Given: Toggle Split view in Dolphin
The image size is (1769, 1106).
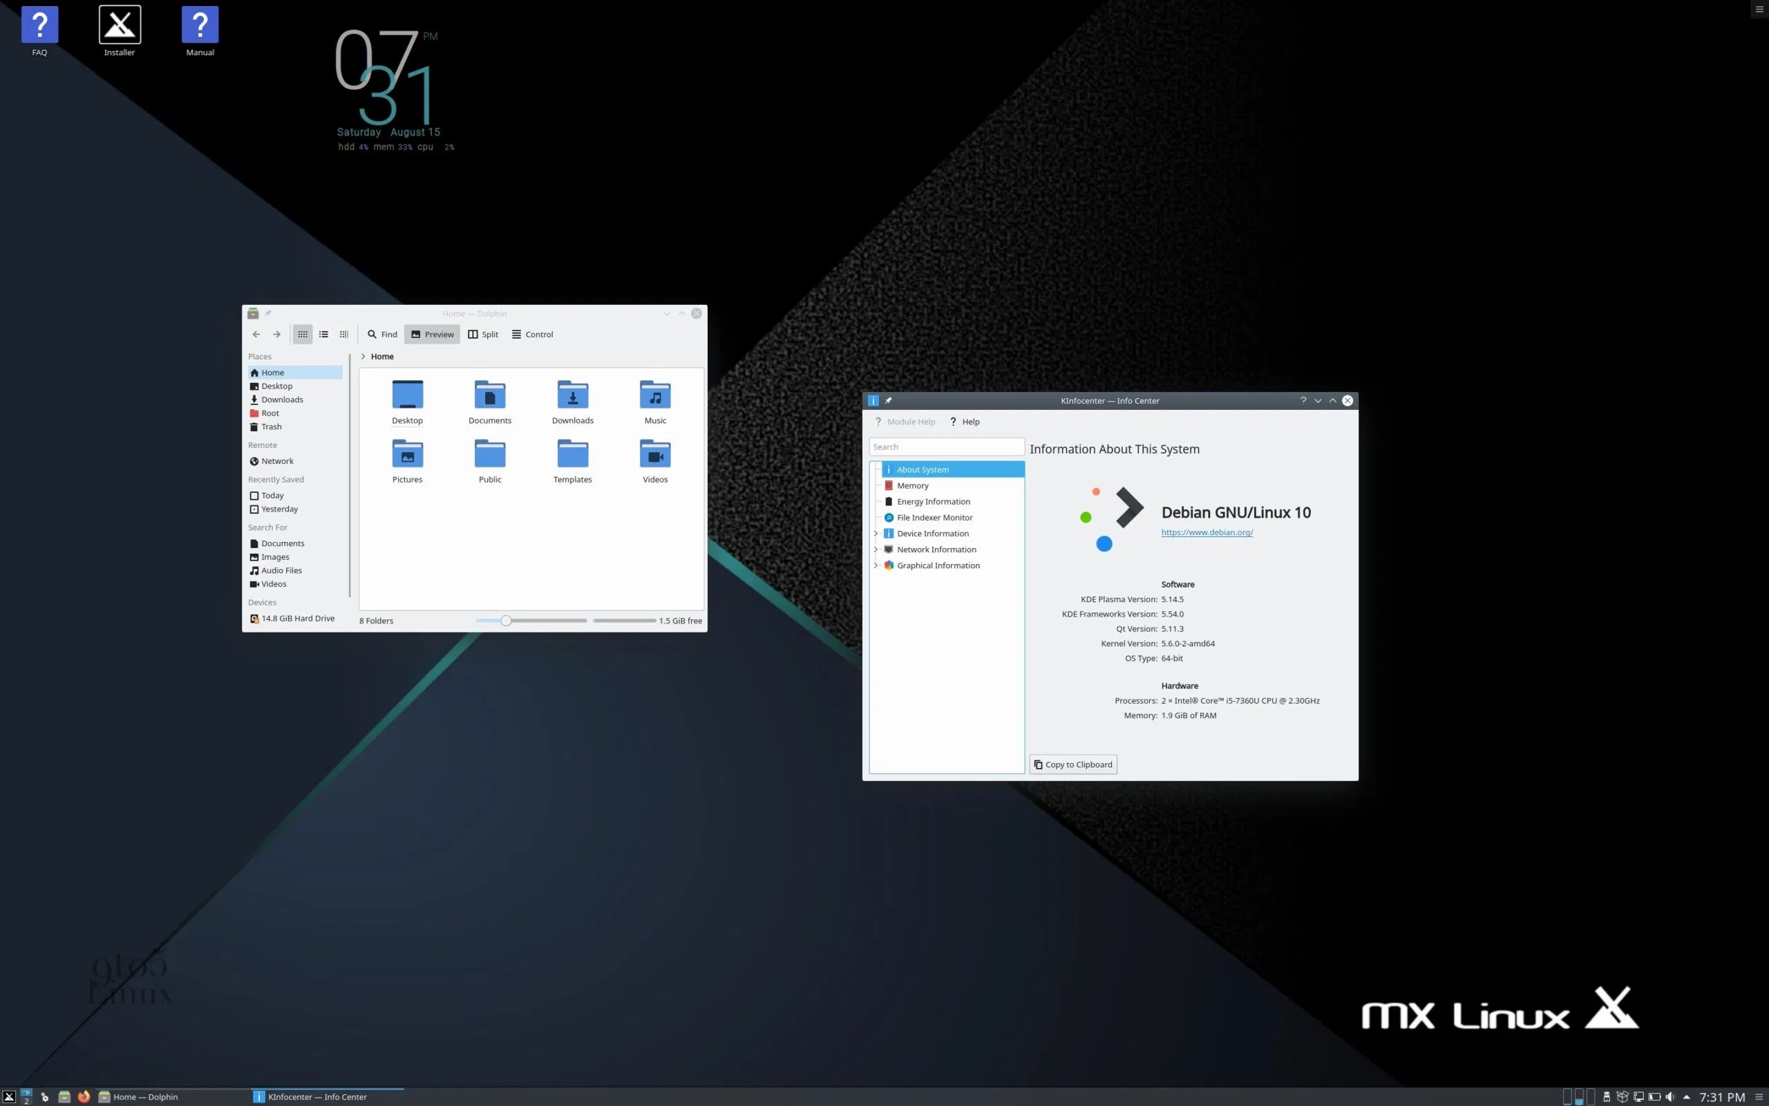Looking at the screenshot, I should 482,335.
